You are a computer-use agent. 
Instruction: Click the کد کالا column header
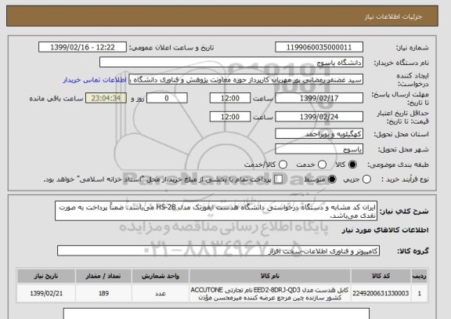[381, 276]
